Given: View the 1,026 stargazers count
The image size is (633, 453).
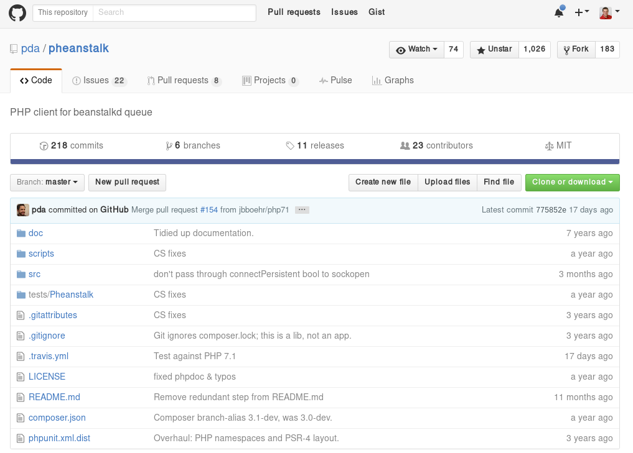Looking at the screenshot, I should coord(535,50).
